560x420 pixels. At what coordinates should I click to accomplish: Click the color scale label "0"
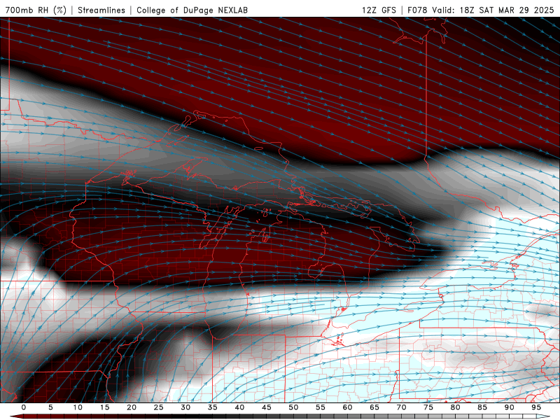(x=24, y=407)
